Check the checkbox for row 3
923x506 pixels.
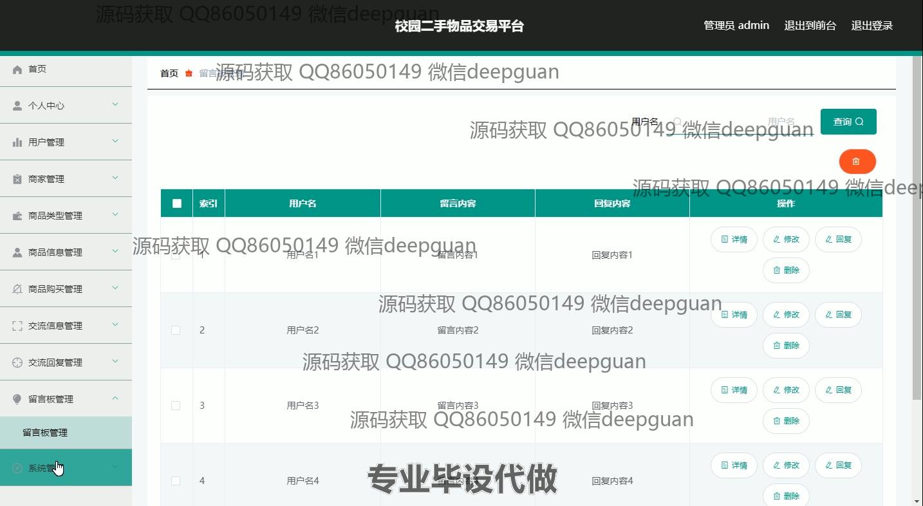coord(176,406)
